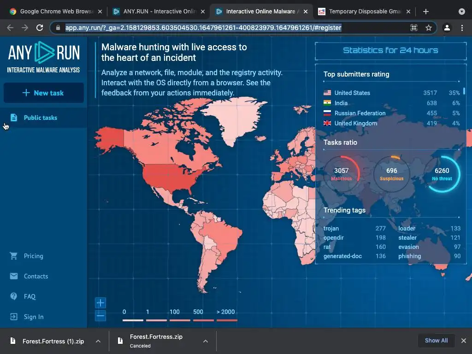Click the Public tasks document icon
Image resolution: width=472 pixels, height=354 pixels.
[x=14, y=118]
